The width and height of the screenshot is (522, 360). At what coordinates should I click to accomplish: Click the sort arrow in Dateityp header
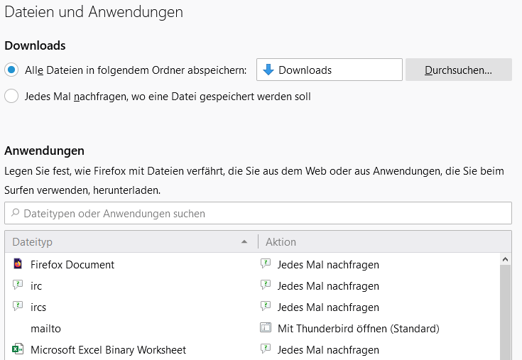coord(244,242)
